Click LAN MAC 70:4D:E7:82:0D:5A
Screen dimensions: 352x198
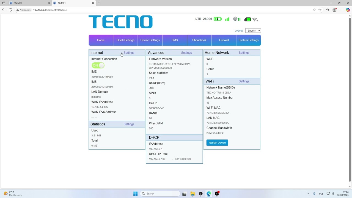pyautogui.click(x=218, y=123)
